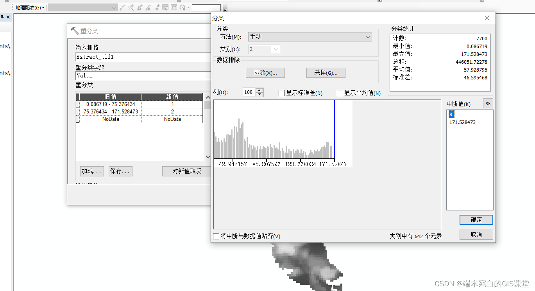Viewport: 535px width, 291px height.
Task: Click down arrow of reclass table scrollbar
Action: (208, 157)
